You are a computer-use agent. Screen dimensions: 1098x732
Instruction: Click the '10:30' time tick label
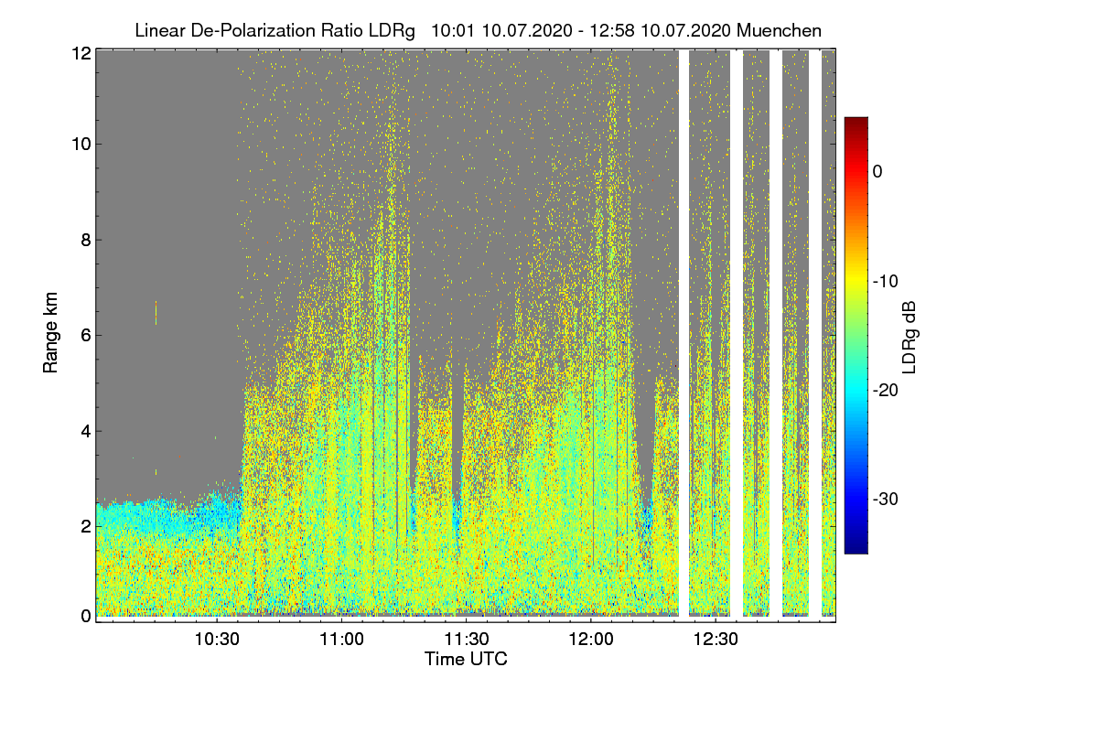217,639
